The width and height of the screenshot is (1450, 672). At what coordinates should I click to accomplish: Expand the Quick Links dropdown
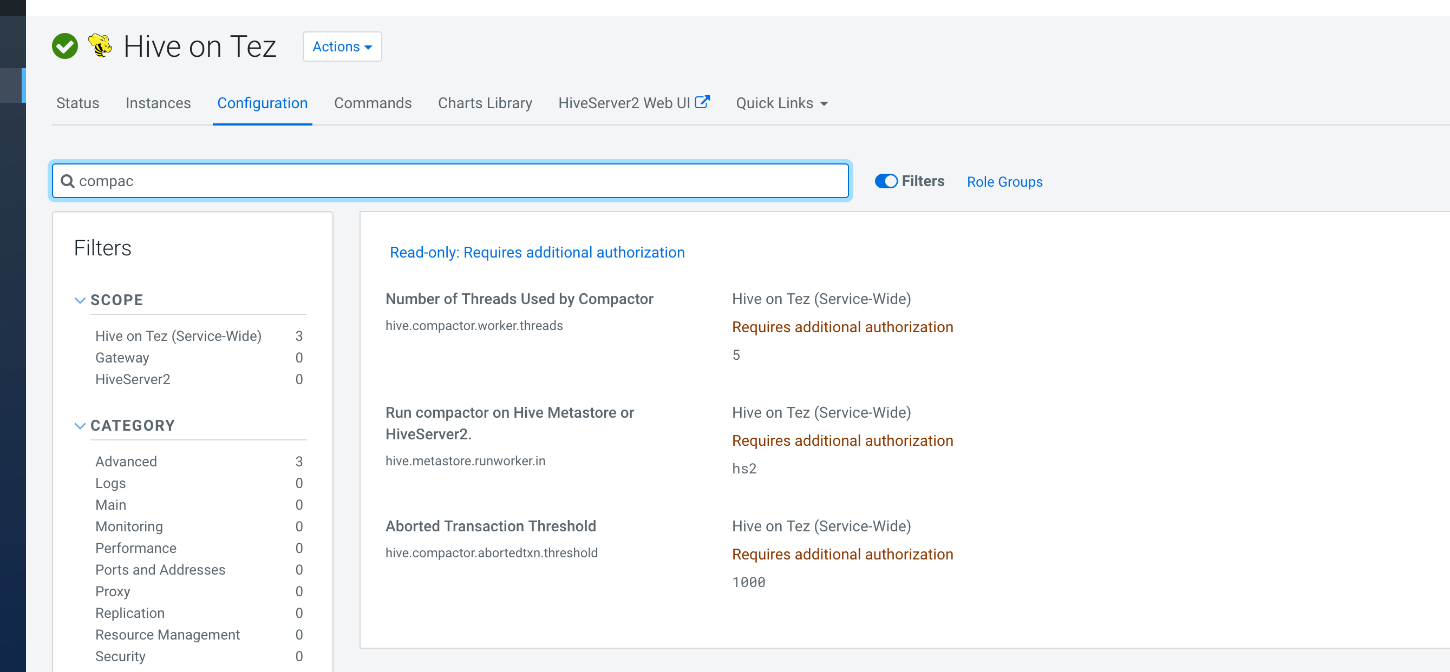781,103
